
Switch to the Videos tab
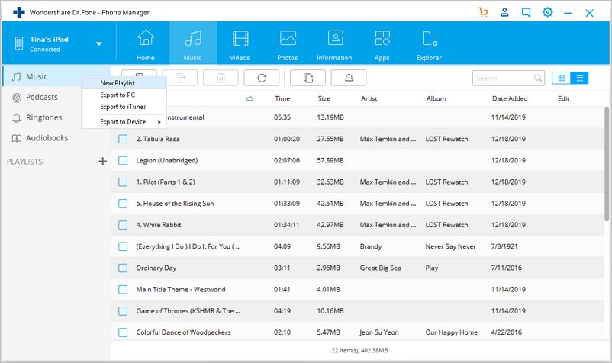coord(240,45)
